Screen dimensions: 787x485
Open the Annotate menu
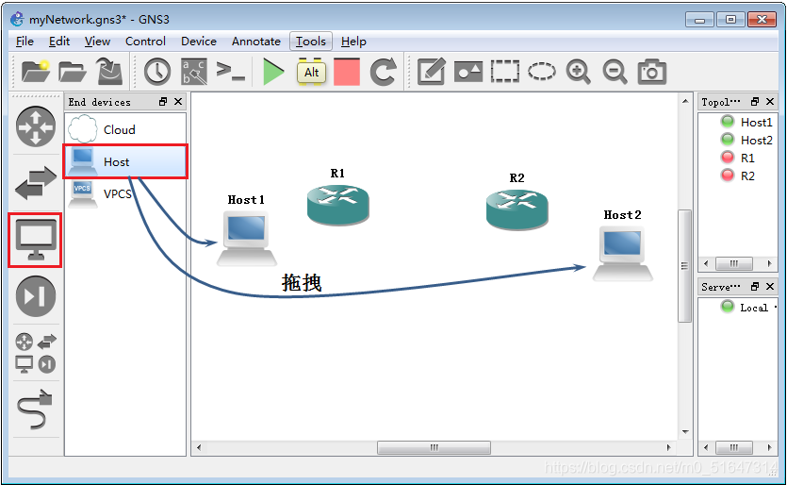pos(256,42)
